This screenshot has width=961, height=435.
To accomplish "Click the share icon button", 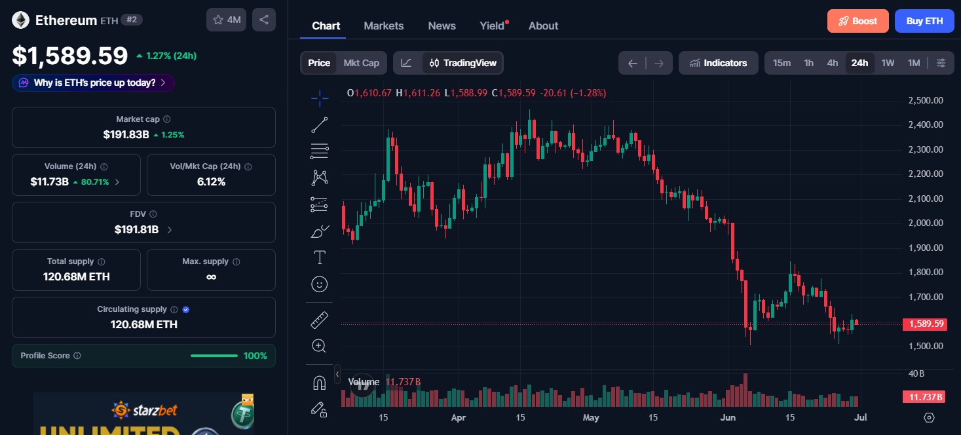I will coord(264,20).
